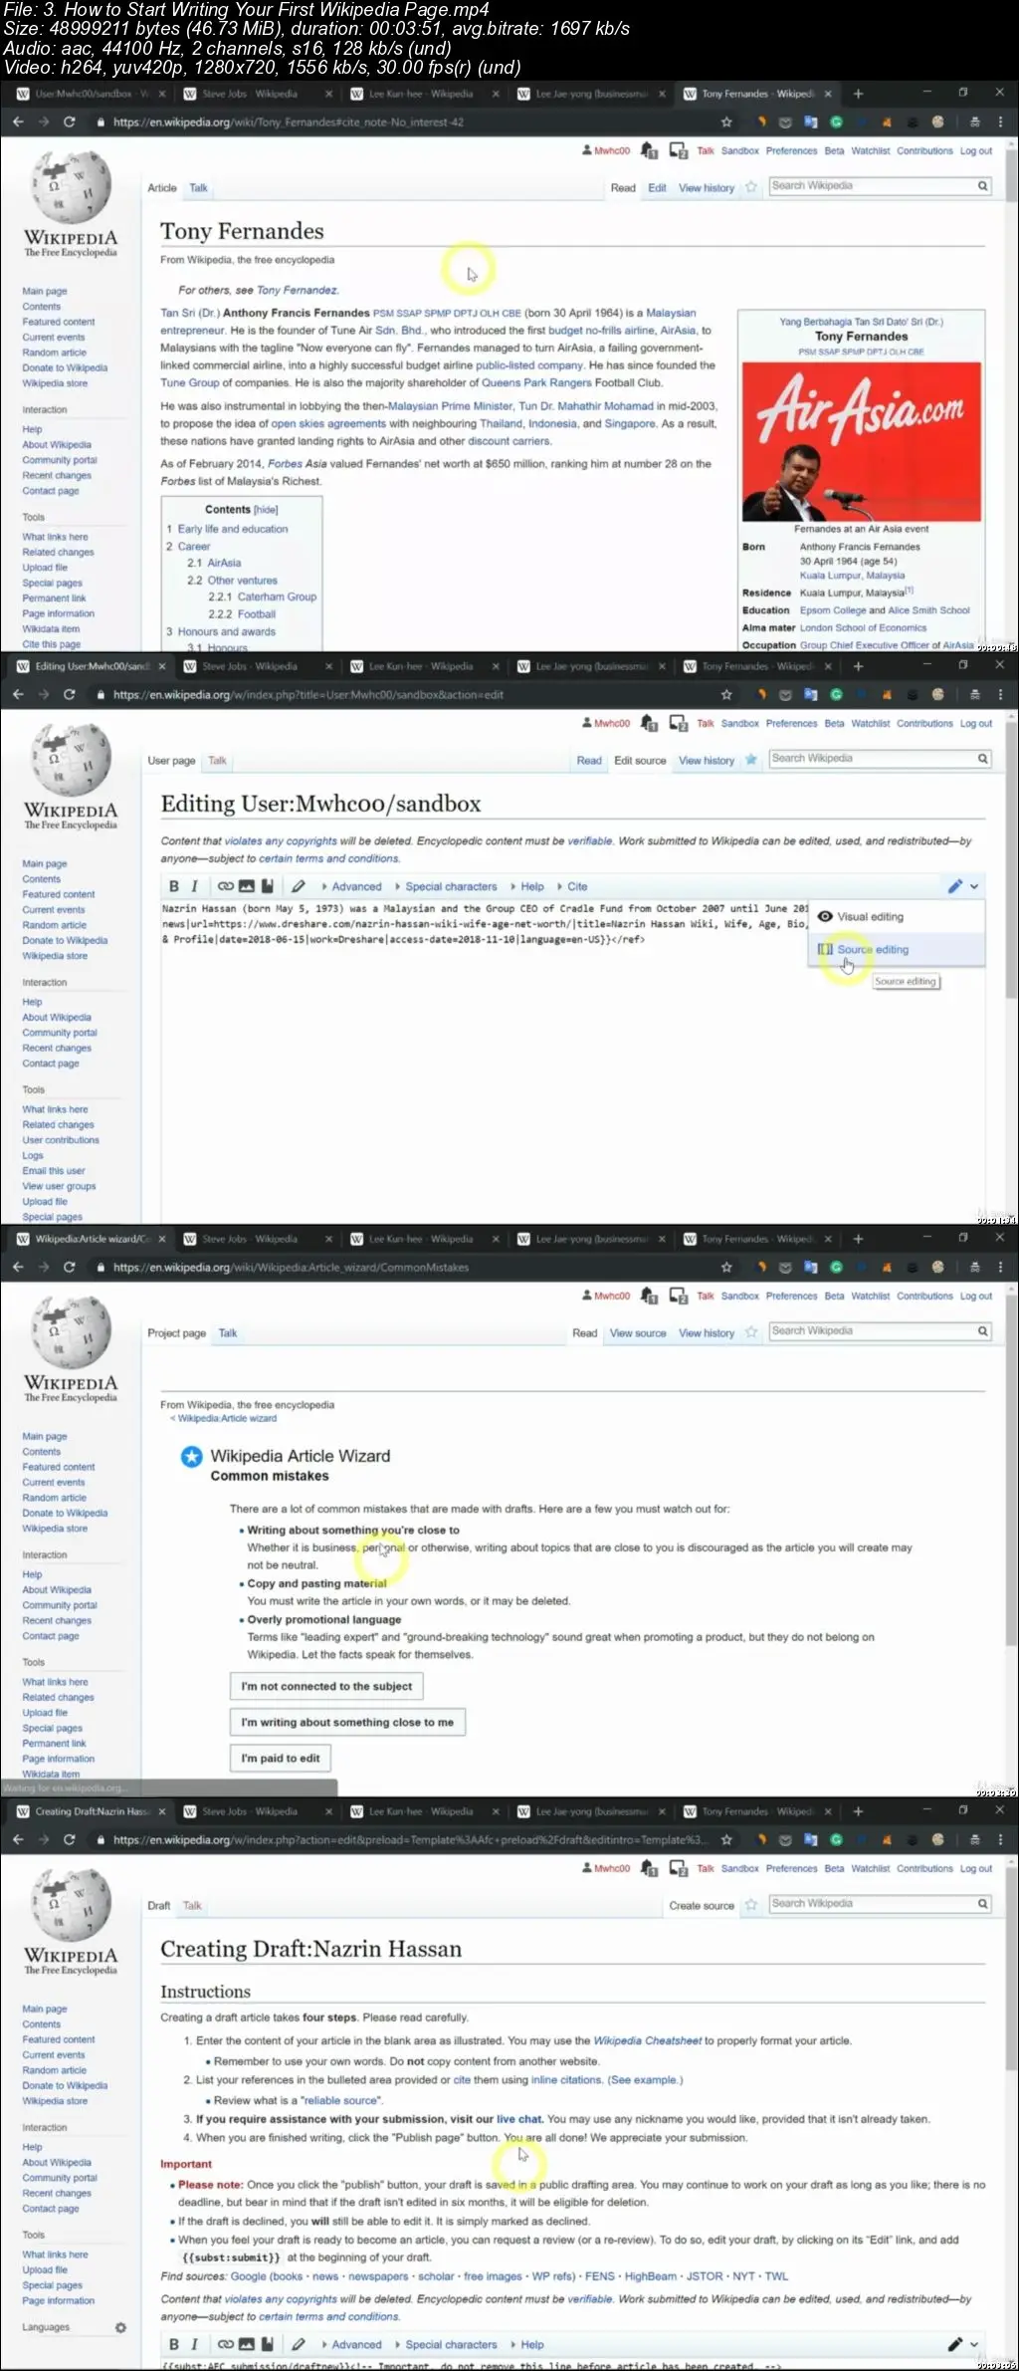Expand Cite section in the sandbox editor toolbar
The height and width of the screenshot is (2371, 1019).
click(x=572, y=886)
